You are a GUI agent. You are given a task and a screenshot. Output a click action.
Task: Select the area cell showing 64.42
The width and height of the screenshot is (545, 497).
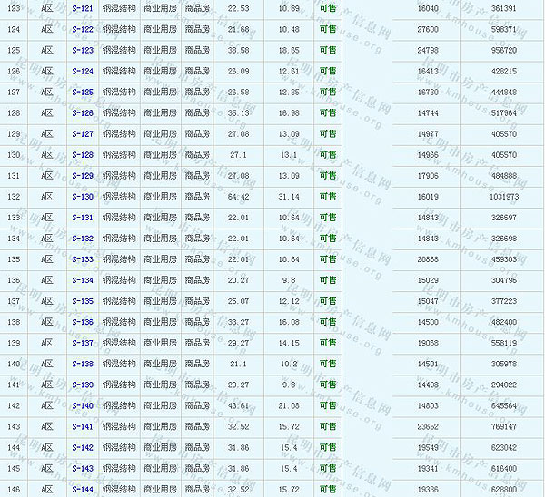pyautogui.click(x=238, y=196)
